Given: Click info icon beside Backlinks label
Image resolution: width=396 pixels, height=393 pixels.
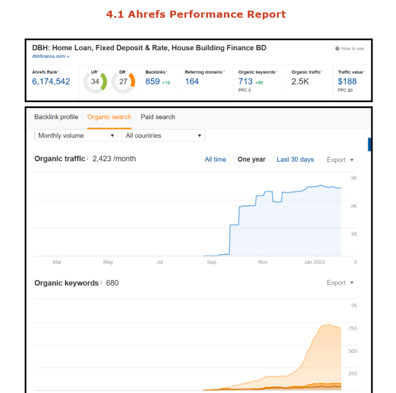Looking at the screenshot, I should [x=167, y=71].
